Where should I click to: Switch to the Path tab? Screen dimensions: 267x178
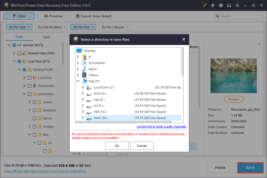click(19, 37)
